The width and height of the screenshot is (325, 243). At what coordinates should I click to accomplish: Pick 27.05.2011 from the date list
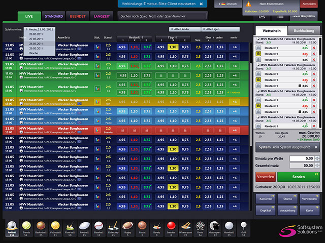[36, 39]
